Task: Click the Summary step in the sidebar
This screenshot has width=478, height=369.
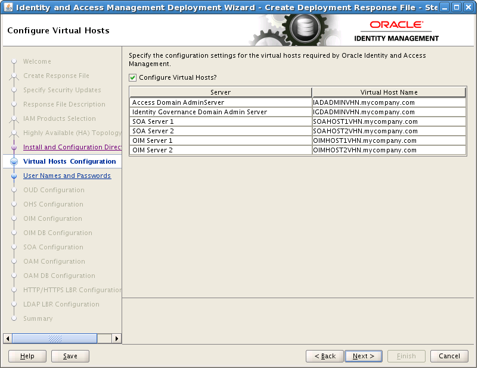Action: click(x=38, y=319)
